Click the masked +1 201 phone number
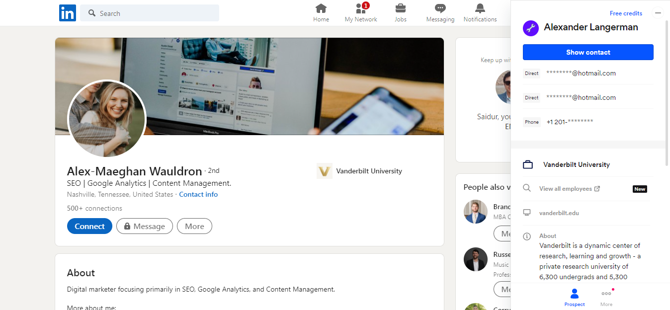Image resolution: width=670 pixels, height=310 pixels. [570, 122]
